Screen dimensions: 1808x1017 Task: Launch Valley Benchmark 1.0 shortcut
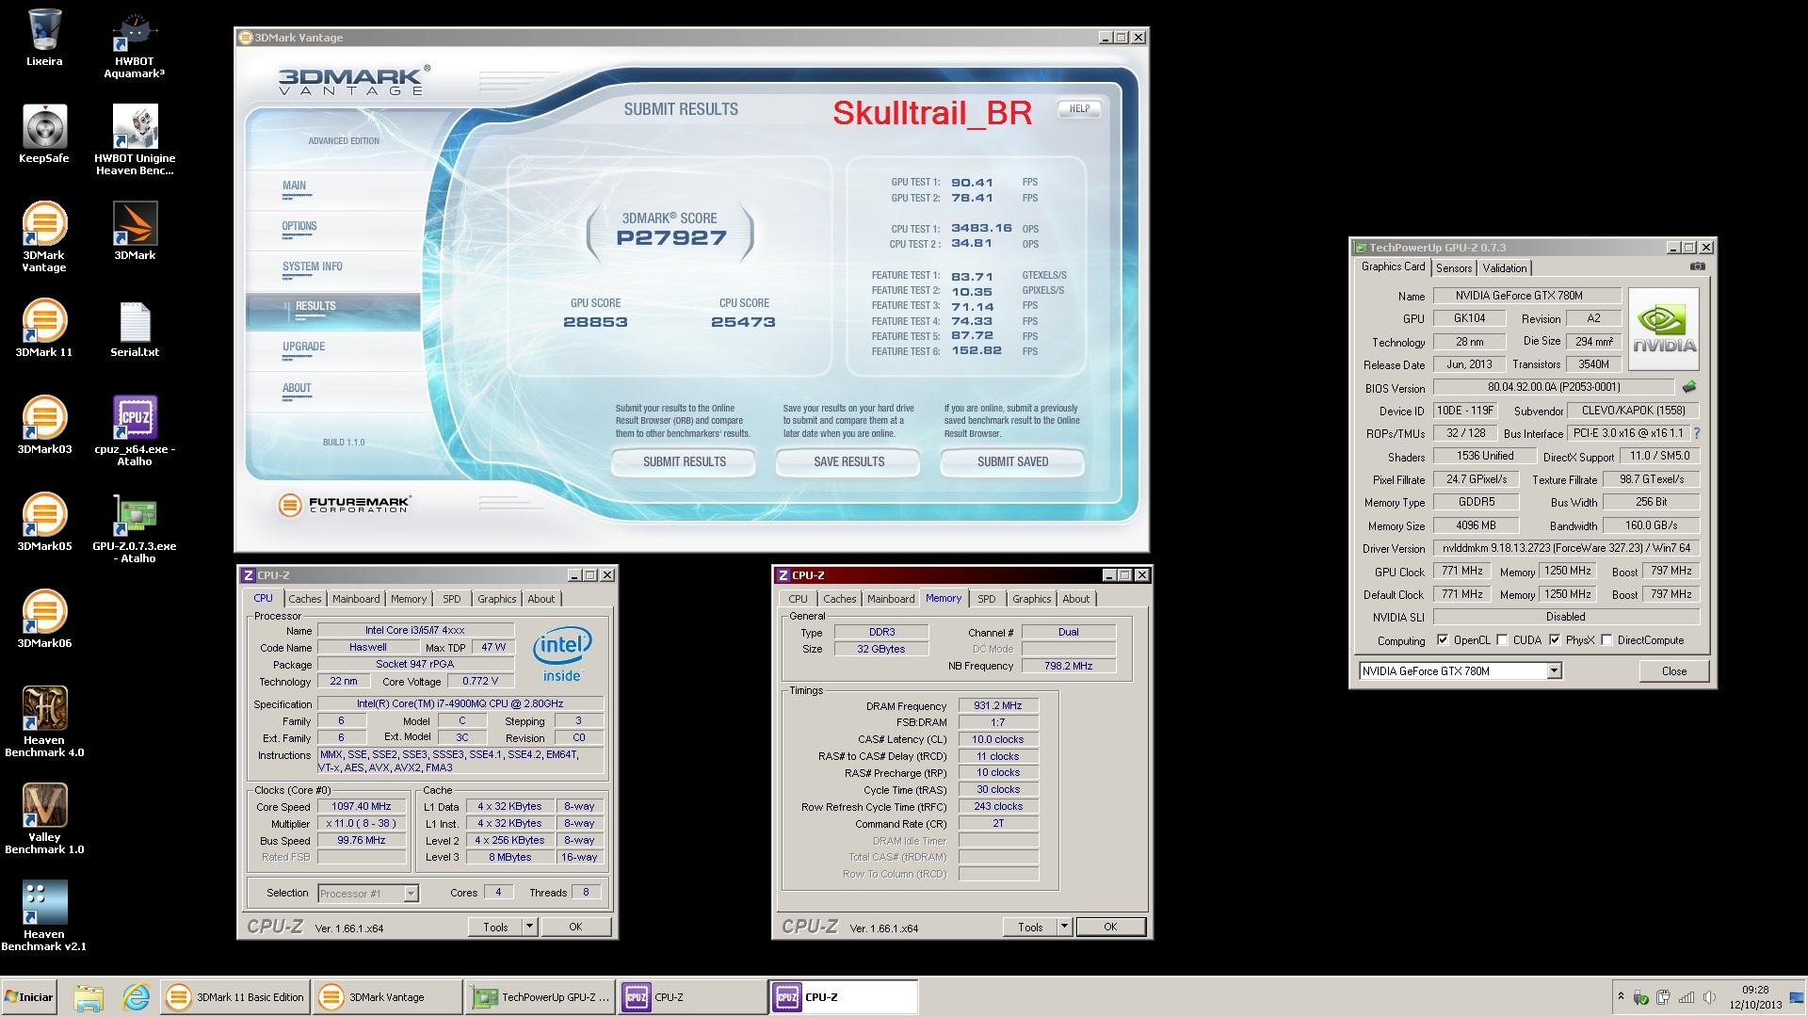pos(44,819)
